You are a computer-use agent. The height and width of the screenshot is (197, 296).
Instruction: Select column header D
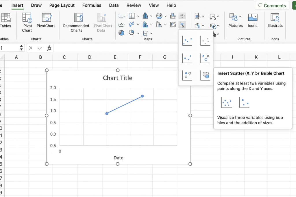coord(90,57)
